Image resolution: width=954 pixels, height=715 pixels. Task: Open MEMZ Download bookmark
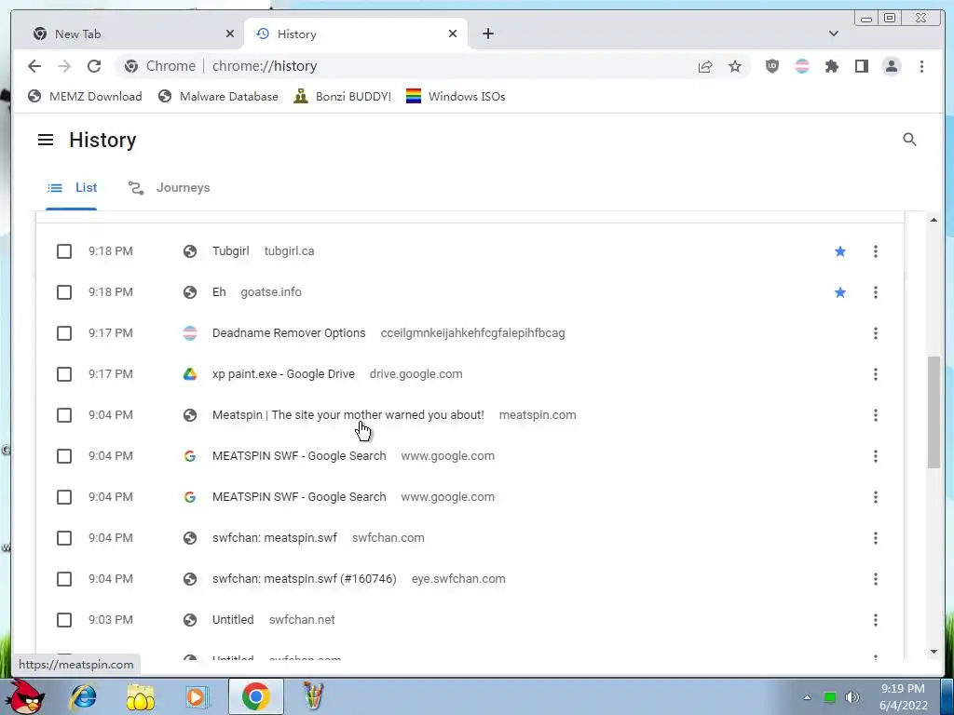coord(85,97)
